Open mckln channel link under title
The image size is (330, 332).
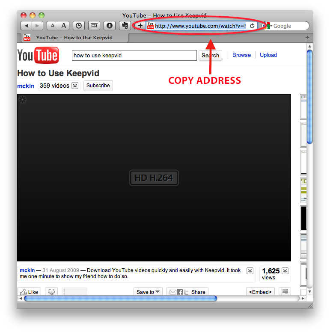(x=26, y=86)
